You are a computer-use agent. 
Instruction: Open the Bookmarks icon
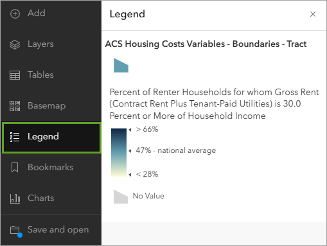point(15,168)
